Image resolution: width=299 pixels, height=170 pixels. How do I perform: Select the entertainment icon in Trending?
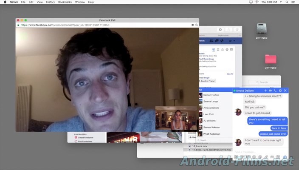coord(231,49)
